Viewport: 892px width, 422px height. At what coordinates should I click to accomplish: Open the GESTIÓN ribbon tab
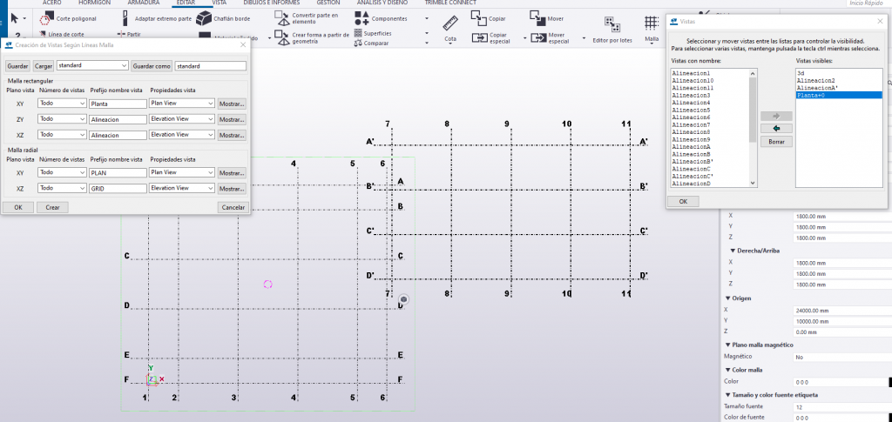[328, 3]
